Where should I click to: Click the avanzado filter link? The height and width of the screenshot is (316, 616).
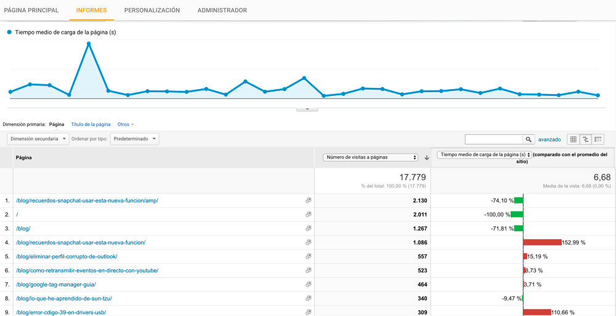[549, 140]
